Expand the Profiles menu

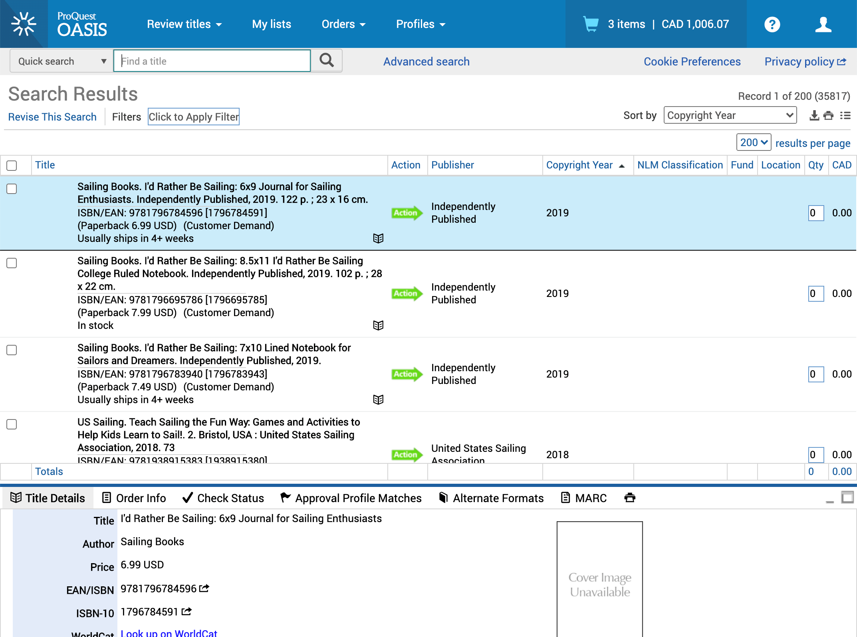pos(421,24)
